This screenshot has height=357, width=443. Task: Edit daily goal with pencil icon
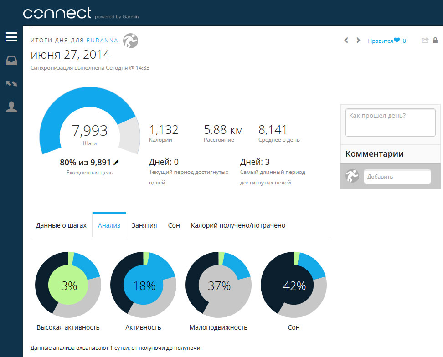116,162
